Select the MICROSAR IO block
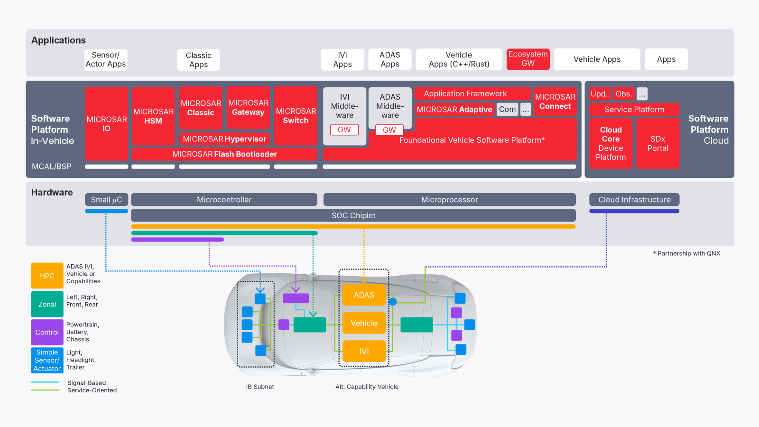Screen dimensions: 759x427 pyautogui.click(x=106, y=124)
